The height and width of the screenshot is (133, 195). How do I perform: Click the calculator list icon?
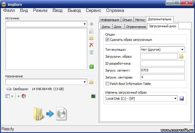(x=8, y=96)
